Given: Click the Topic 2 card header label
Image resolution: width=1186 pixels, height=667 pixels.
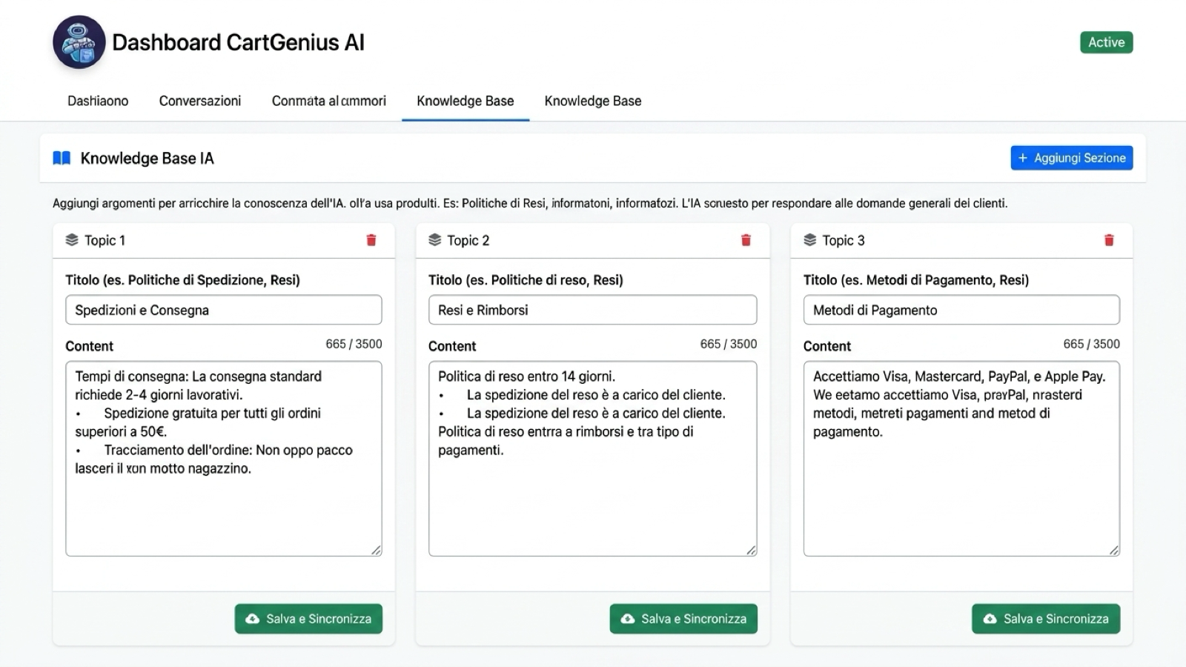Looking at the screenshot, I should tap(468, 240).
